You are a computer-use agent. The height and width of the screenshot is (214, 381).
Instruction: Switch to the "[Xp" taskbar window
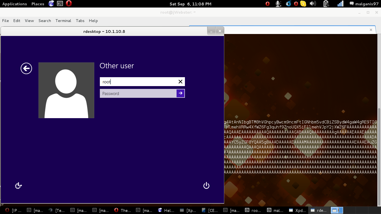tap(188, 210)
